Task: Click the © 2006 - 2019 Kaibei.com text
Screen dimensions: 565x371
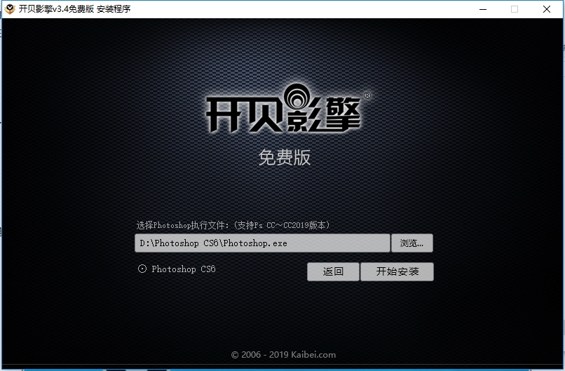Action: tap(283, 354)
